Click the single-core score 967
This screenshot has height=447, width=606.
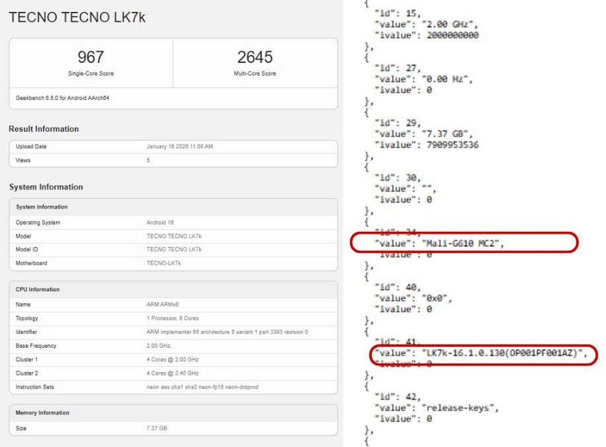[90, 58]
